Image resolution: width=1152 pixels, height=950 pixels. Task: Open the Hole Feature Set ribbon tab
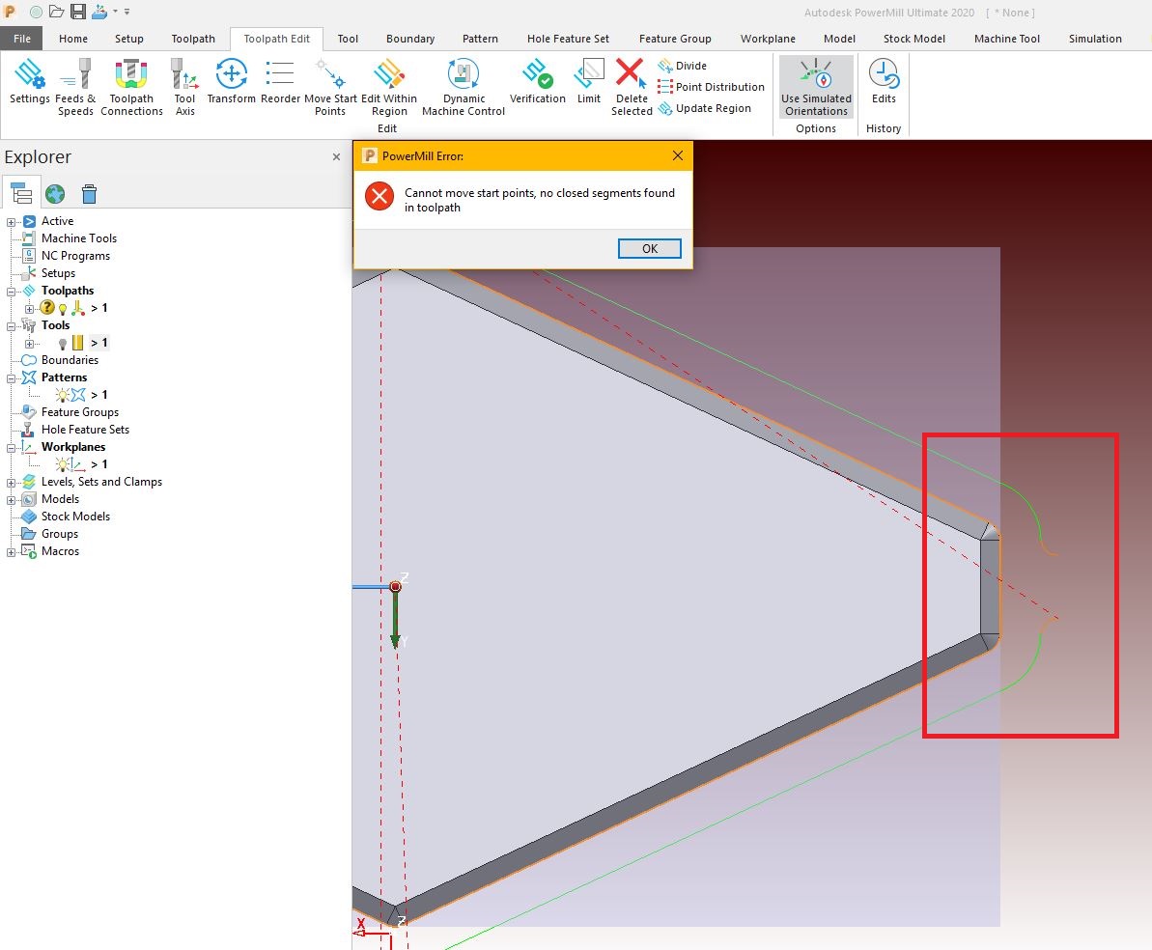click(568, 39)
